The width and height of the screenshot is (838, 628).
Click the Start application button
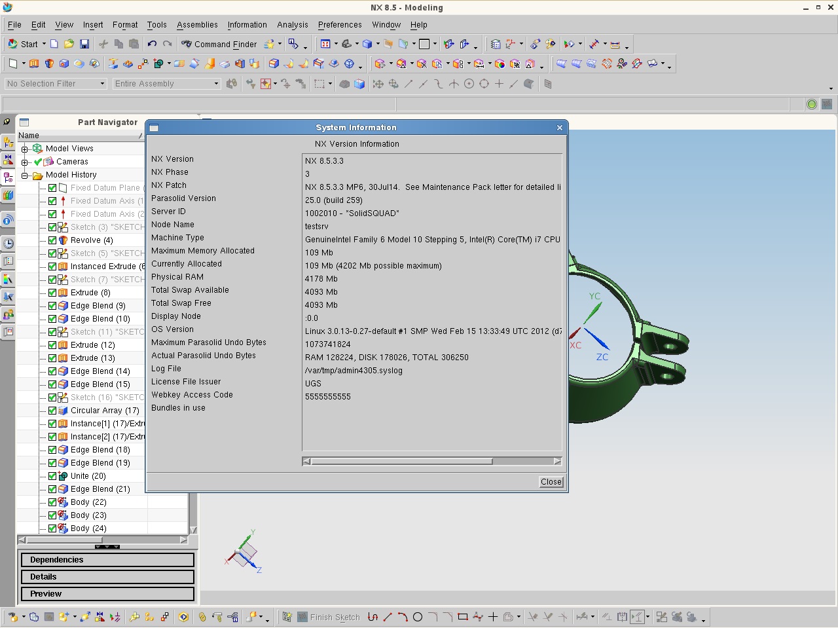(23, 45)
